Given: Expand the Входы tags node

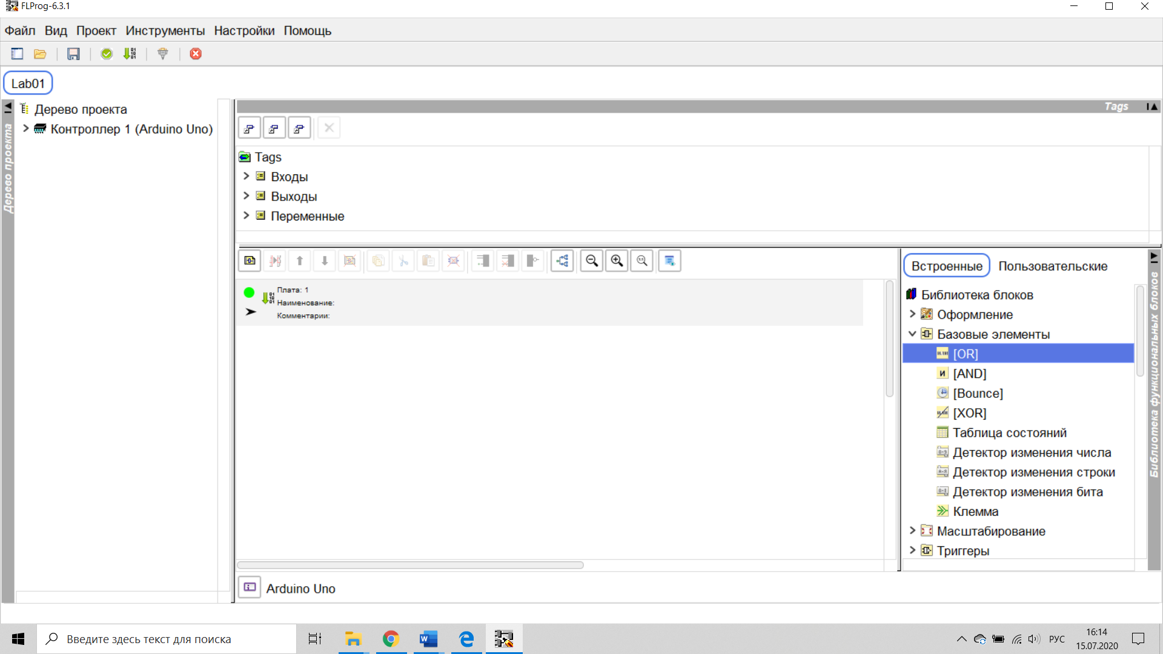Looking at the screenshot, I should click(246, 176).
